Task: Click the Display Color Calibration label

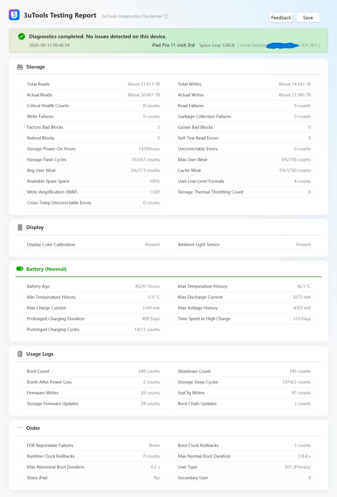Action: (x=51, y=244)
